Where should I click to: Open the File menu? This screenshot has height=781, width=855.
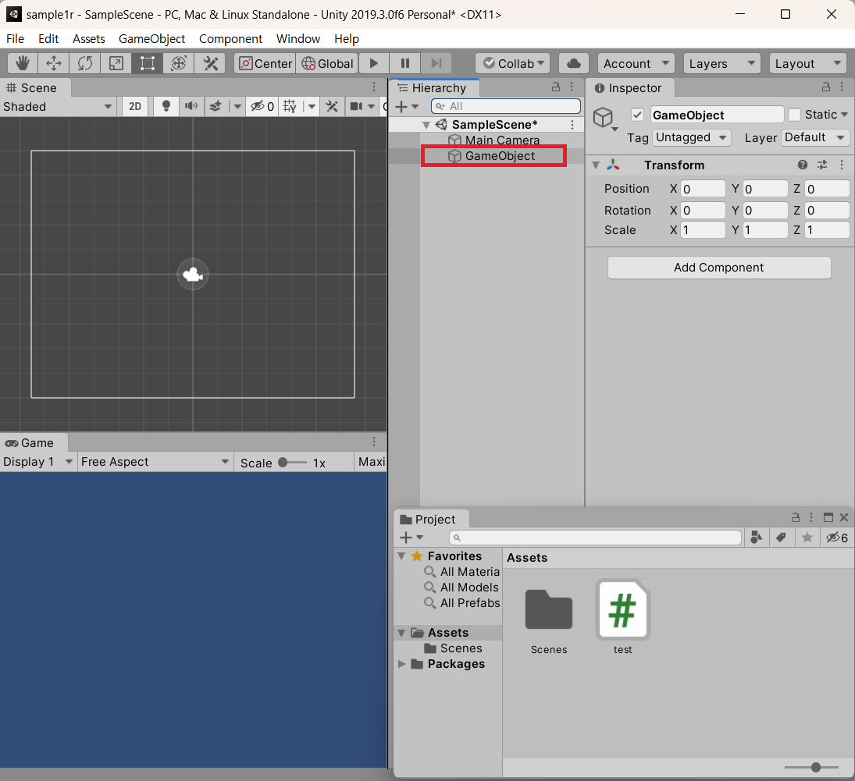tap(15, 39)
